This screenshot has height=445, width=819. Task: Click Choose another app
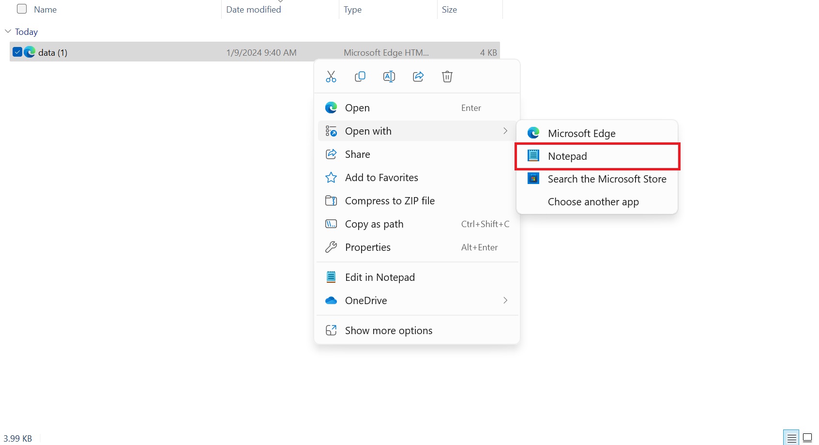pos(593,202)
